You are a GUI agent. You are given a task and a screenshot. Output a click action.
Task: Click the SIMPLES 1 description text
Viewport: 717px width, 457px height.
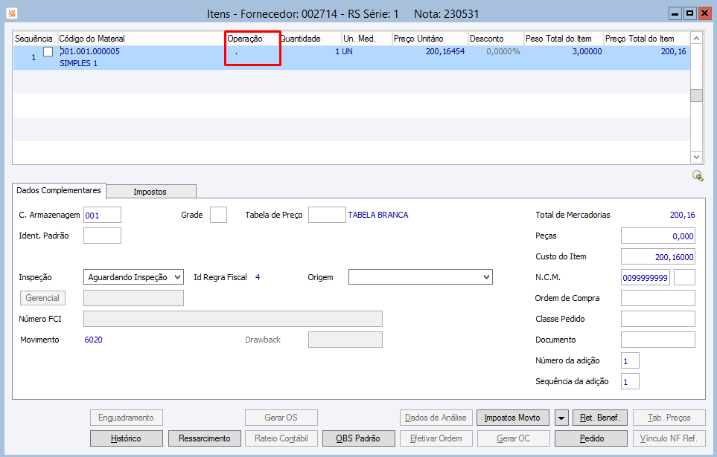pyautogui.click(x=79, y=63)
